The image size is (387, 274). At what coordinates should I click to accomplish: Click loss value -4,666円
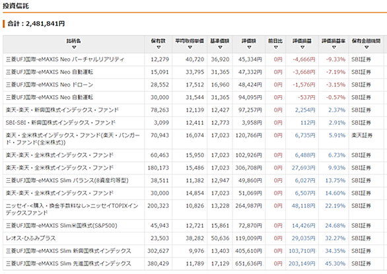click(304, 59)
